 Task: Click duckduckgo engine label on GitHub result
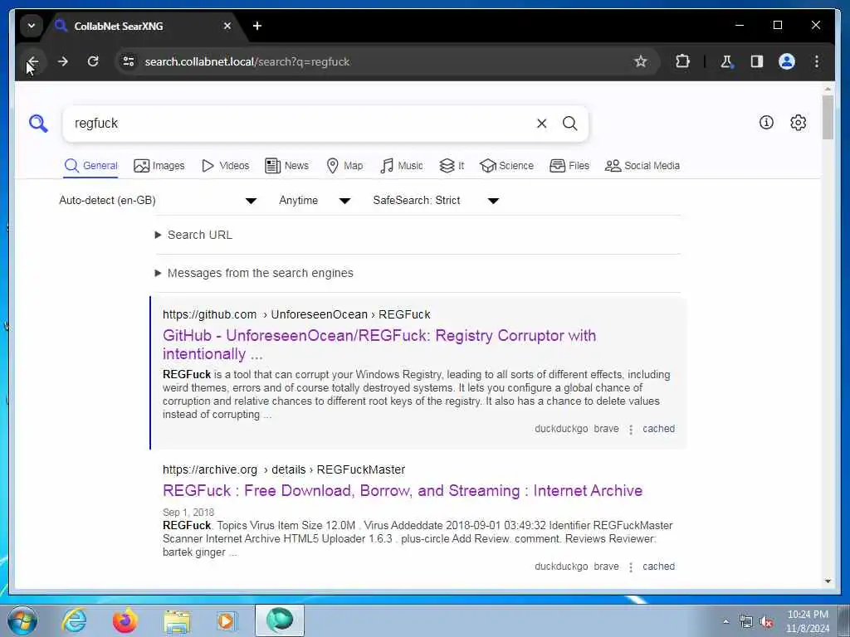click(561, 429)
